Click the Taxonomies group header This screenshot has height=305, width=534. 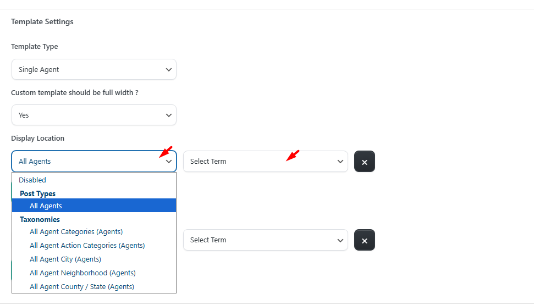pyautogui.click(x=40, y=219)
